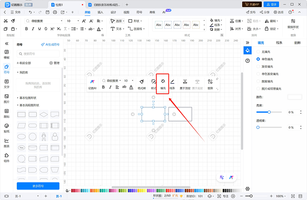This screenshot has height=200, width=307.
Task: Click the 搜索符号 search field
Action: click(38, 54)
